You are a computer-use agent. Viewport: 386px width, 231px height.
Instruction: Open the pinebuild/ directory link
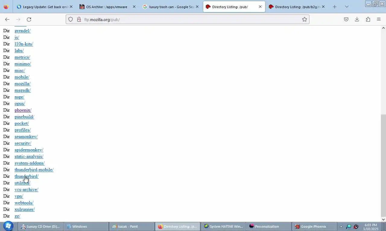coord(24,117)
